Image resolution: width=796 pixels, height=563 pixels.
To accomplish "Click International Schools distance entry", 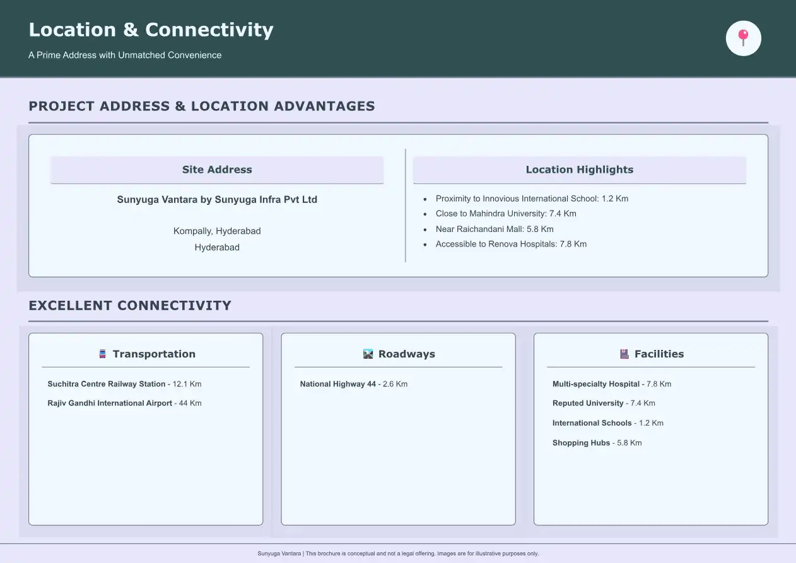I will tap(607, 423).
